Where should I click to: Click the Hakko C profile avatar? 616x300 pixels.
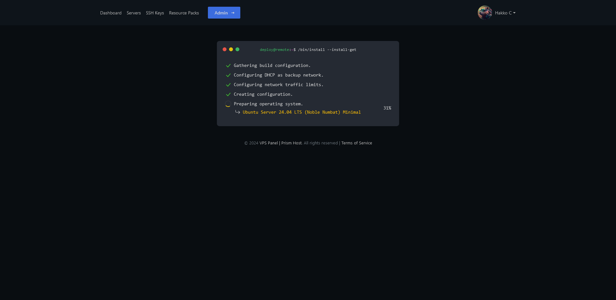pos(485,13)
